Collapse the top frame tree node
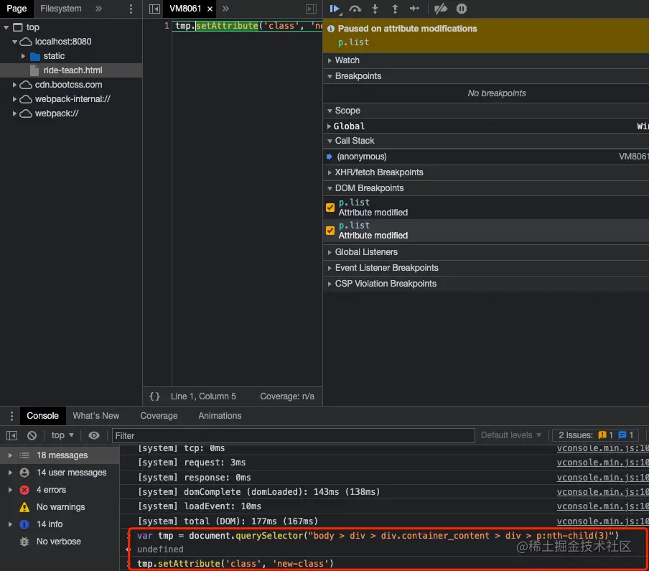 pos(6,28)
